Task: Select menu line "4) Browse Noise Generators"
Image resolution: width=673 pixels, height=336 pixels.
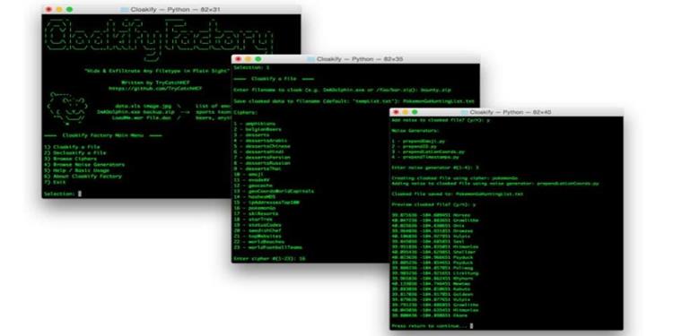Action: click(x=84, y=164)
